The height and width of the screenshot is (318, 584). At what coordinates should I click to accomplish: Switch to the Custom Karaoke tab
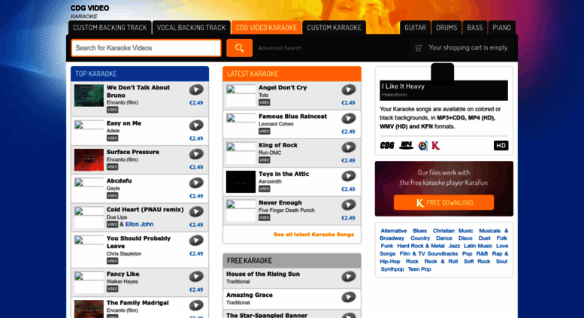tap(334, 28)
